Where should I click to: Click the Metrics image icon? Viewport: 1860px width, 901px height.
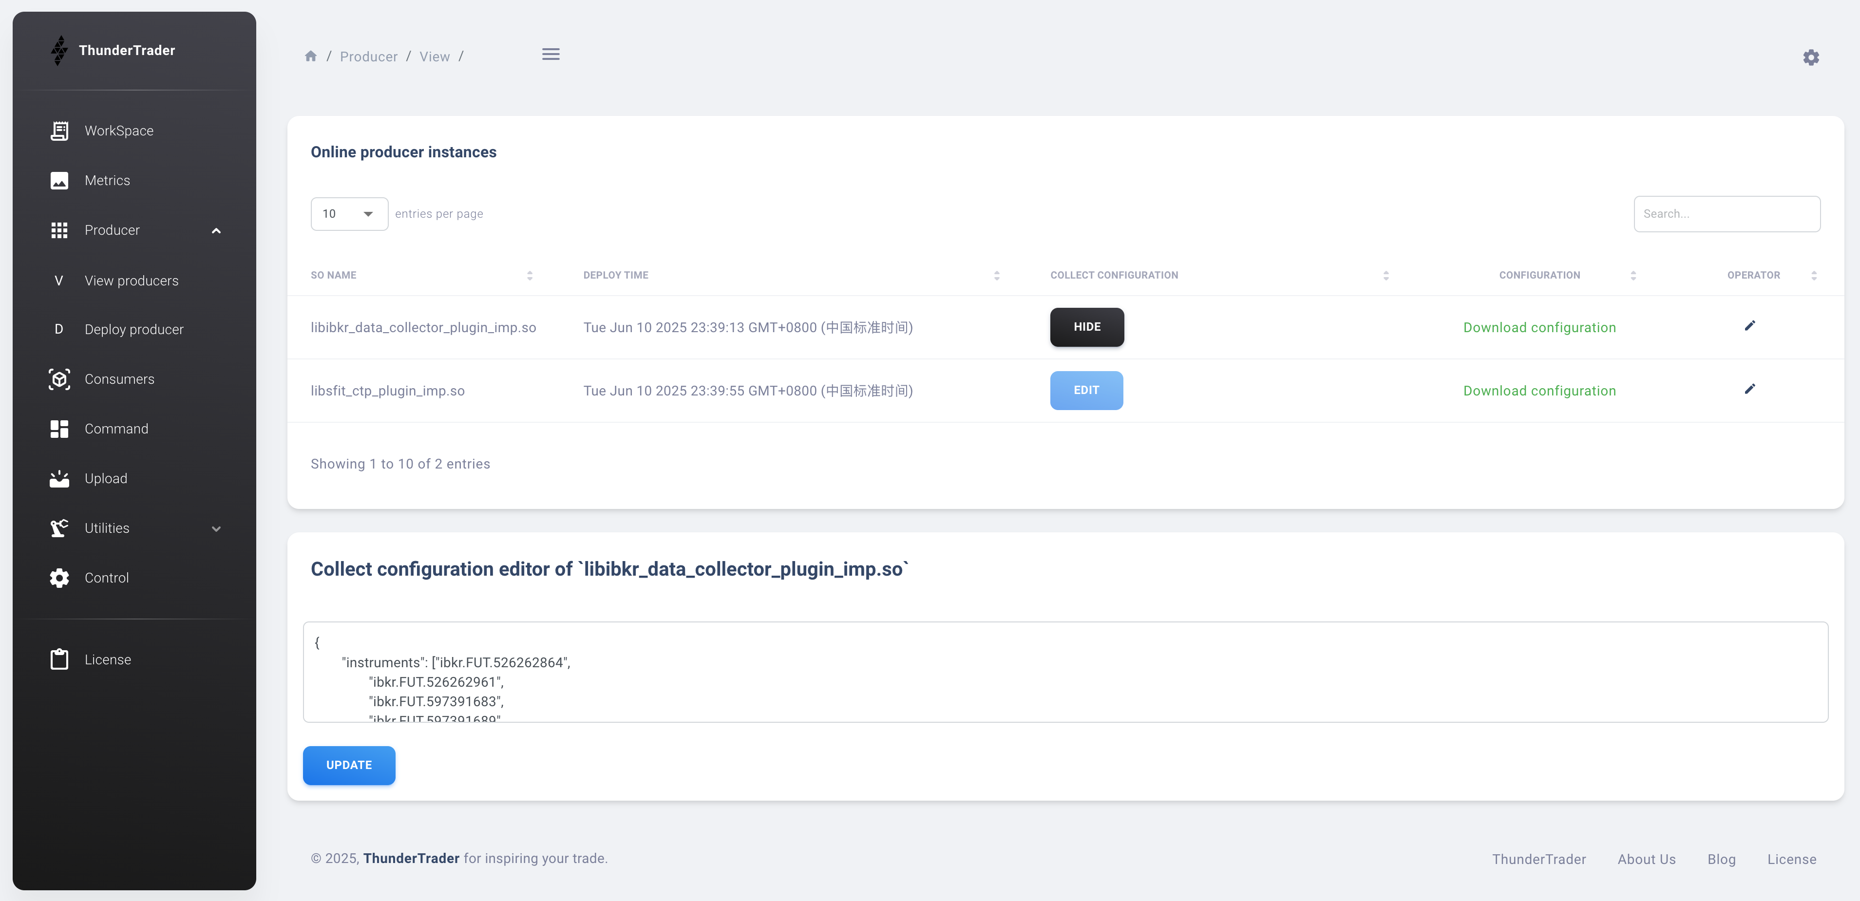59,181
